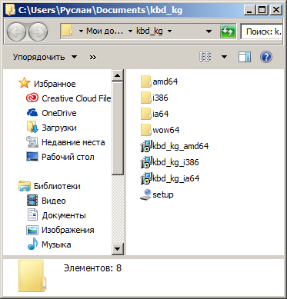Open the i386 folder icon

pyautogui.click(x=145, y=98)
